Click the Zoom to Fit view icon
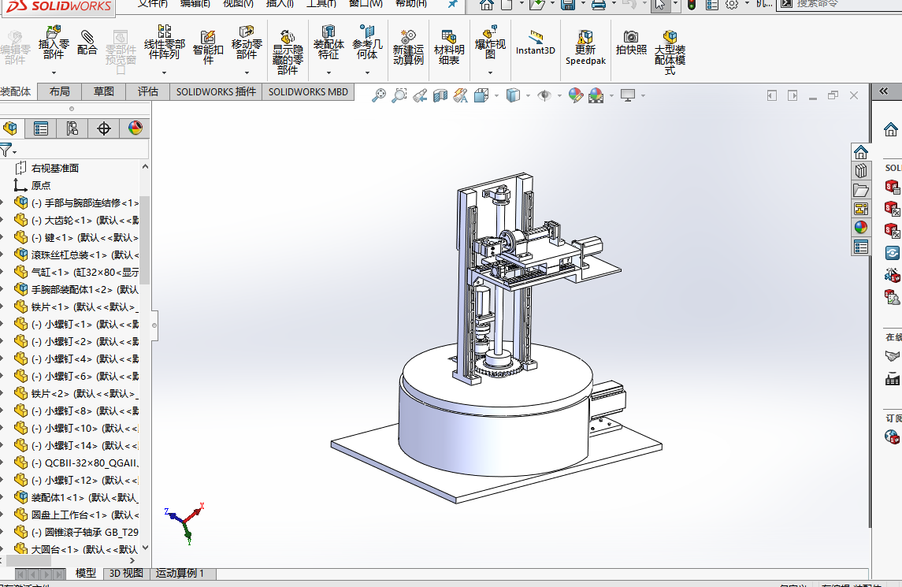902x587 pixels. [378, 95]
